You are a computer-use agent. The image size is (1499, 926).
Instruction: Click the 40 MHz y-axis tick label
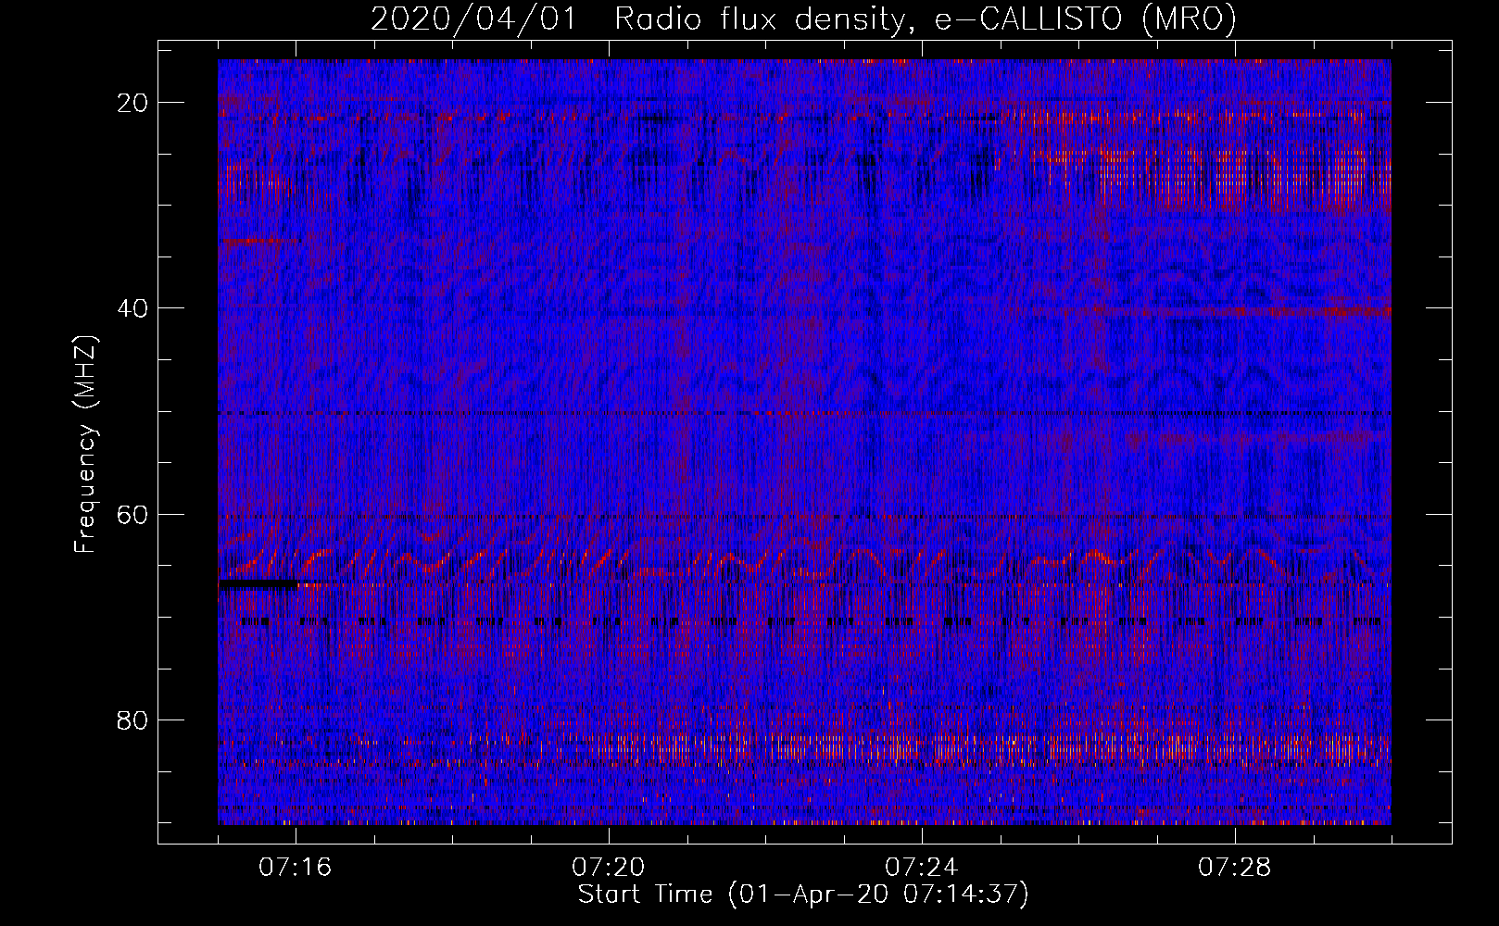coord(132,308)
